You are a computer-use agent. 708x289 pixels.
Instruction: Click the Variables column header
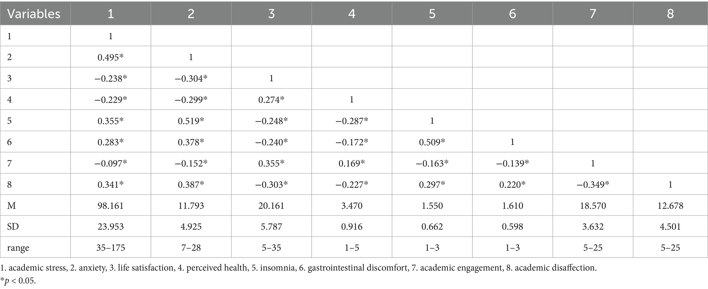(x=34, y=14)
